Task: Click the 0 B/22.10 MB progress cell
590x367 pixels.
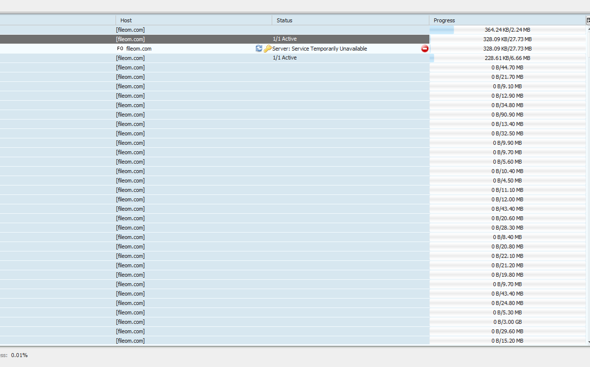Action: point(508,255)
